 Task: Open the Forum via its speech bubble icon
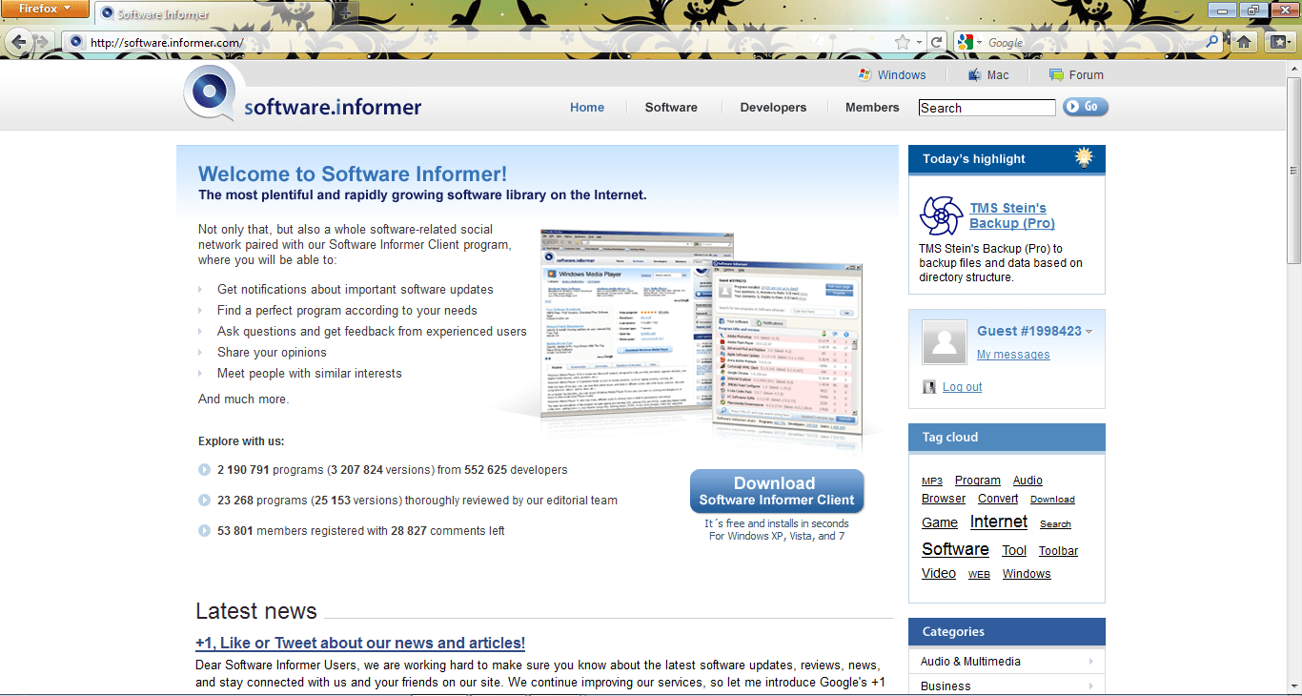(x=1055, y=74)
